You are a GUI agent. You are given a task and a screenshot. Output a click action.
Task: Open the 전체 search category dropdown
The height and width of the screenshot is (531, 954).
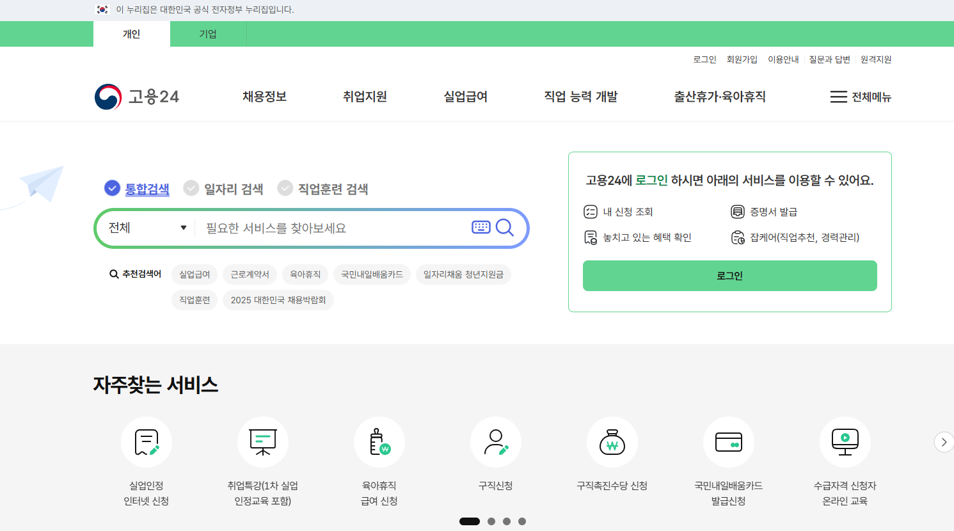pyautogui.click(x=147, y=228)
